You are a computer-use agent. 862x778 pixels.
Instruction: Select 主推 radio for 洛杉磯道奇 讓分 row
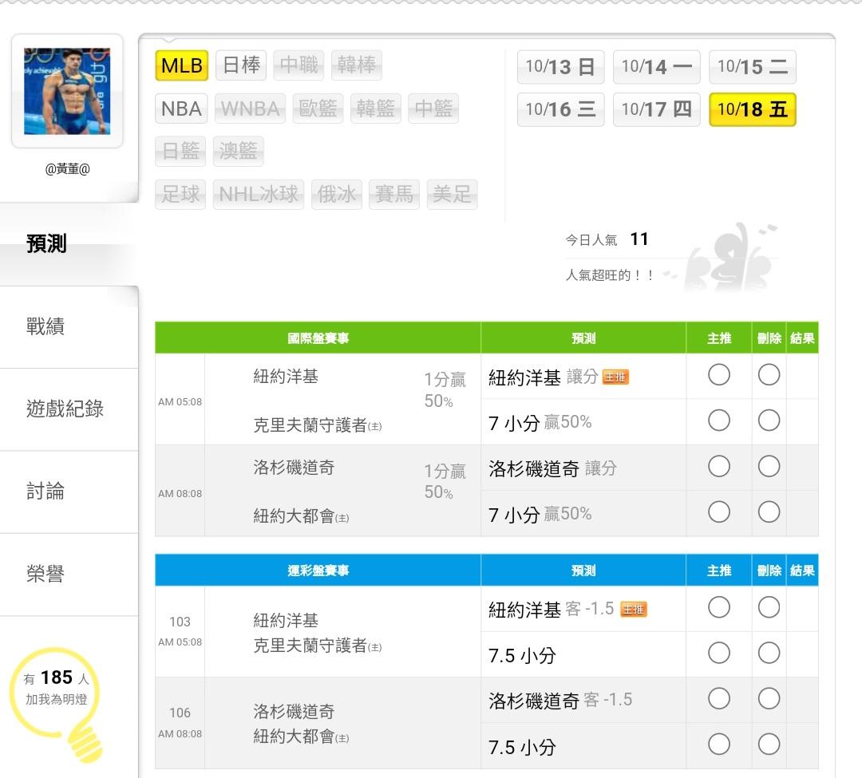pyautogui.click(x=718, y=467)
